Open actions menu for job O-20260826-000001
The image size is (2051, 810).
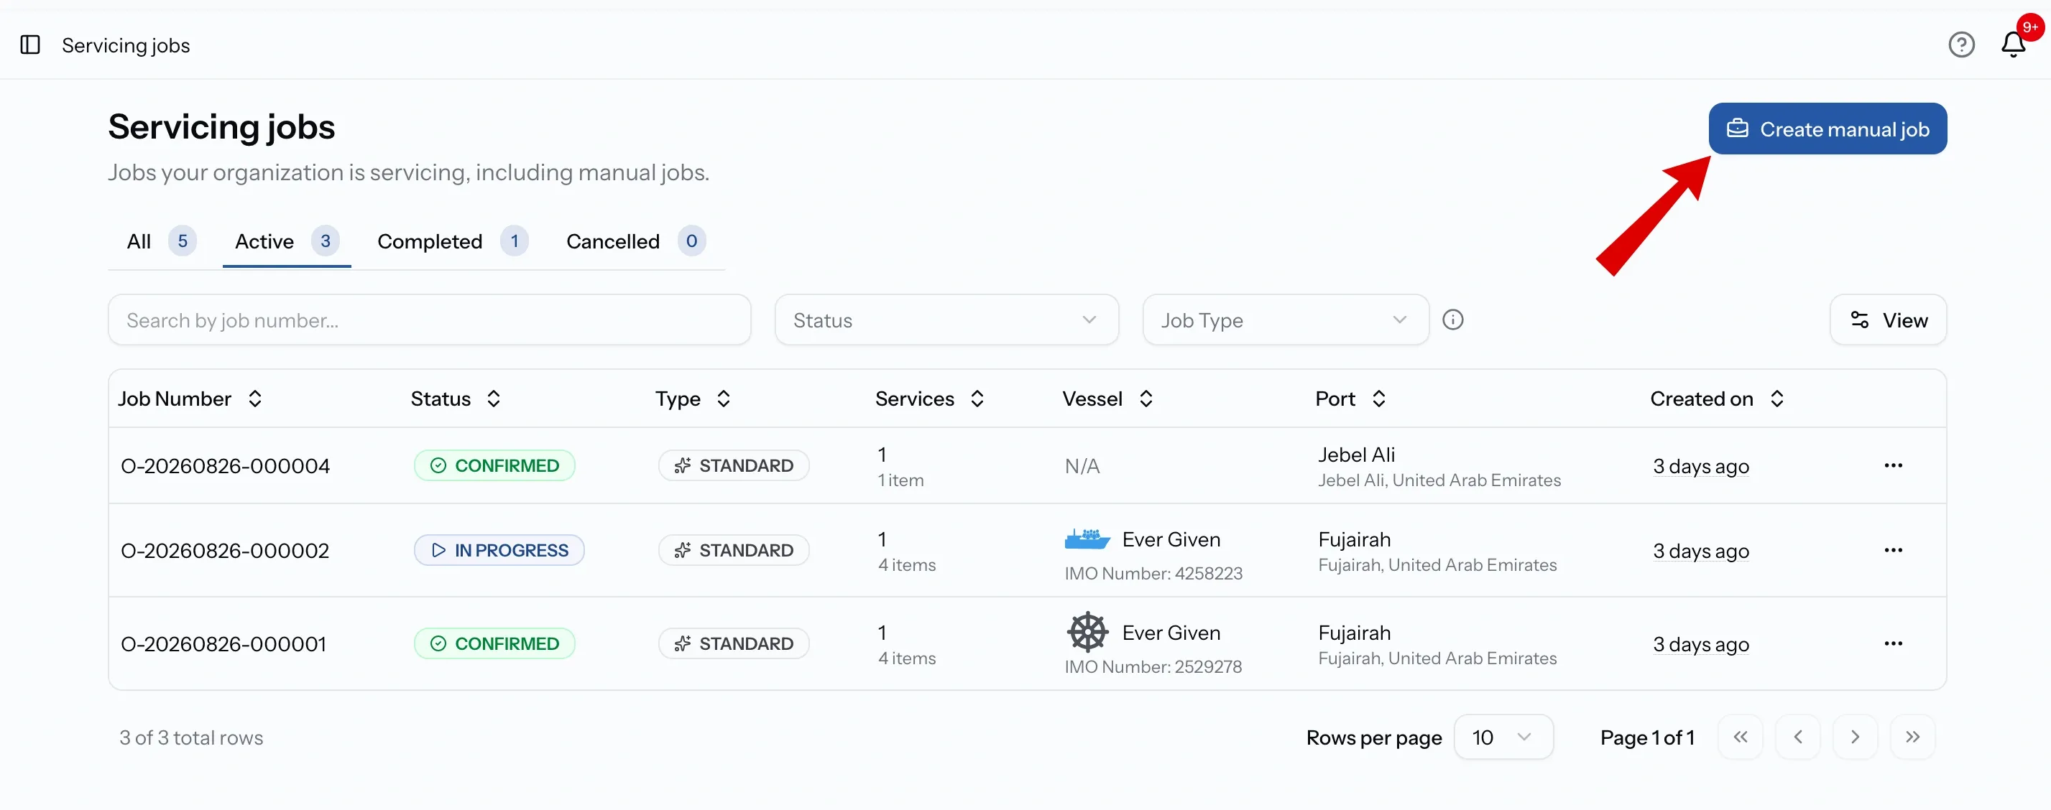click(1893, 643)
